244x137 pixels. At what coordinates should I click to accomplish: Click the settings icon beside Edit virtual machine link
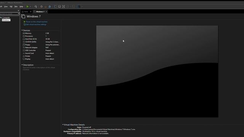(x=24, y=24)
